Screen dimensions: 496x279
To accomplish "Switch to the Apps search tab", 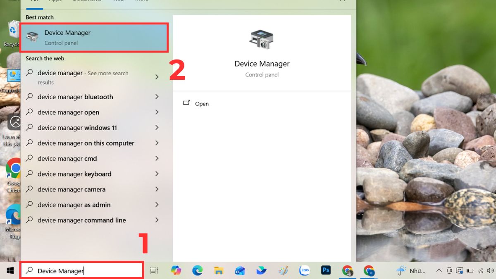I will [x=54, y=1].
